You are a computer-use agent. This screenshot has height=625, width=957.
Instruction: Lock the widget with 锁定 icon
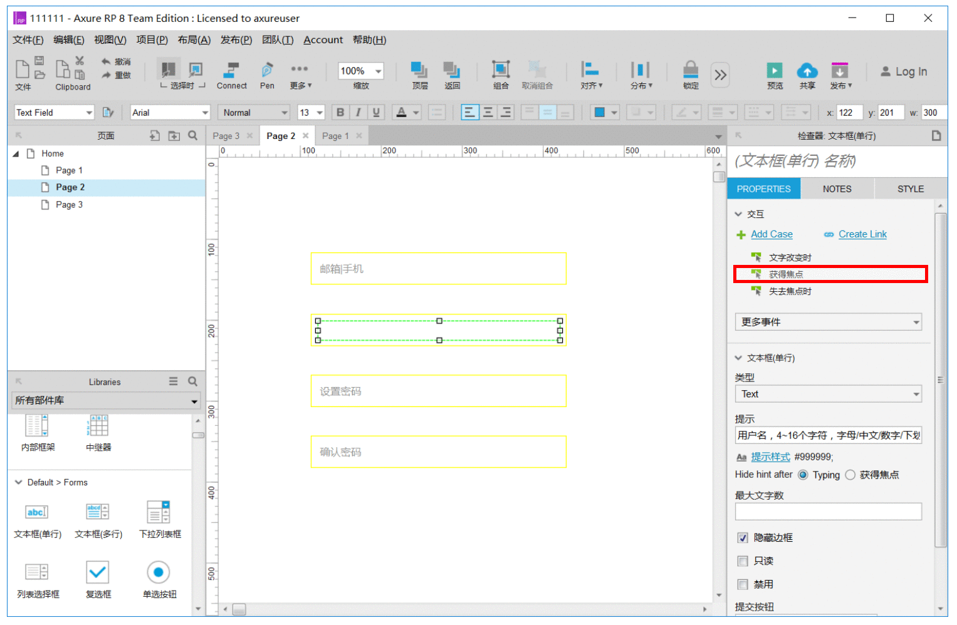pyautogui.click(x=691, y=70)
